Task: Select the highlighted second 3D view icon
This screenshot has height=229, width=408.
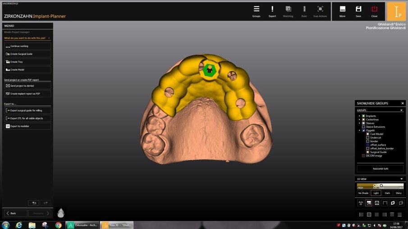Action: pyautogui.click(x=369, y=203)
